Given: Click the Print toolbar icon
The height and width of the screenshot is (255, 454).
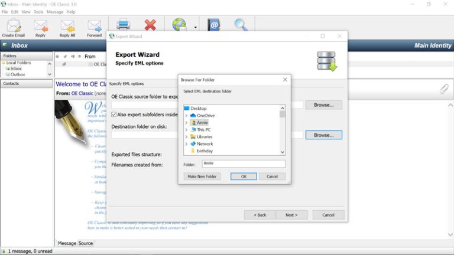Looking at the screenshot, I should 123,25.
